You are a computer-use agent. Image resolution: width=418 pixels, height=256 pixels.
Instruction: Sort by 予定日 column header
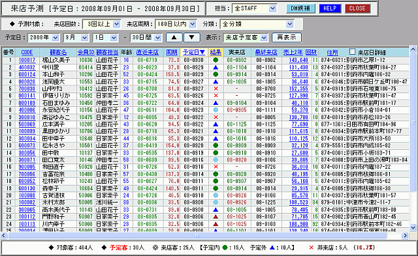click(x=194, y=52)
